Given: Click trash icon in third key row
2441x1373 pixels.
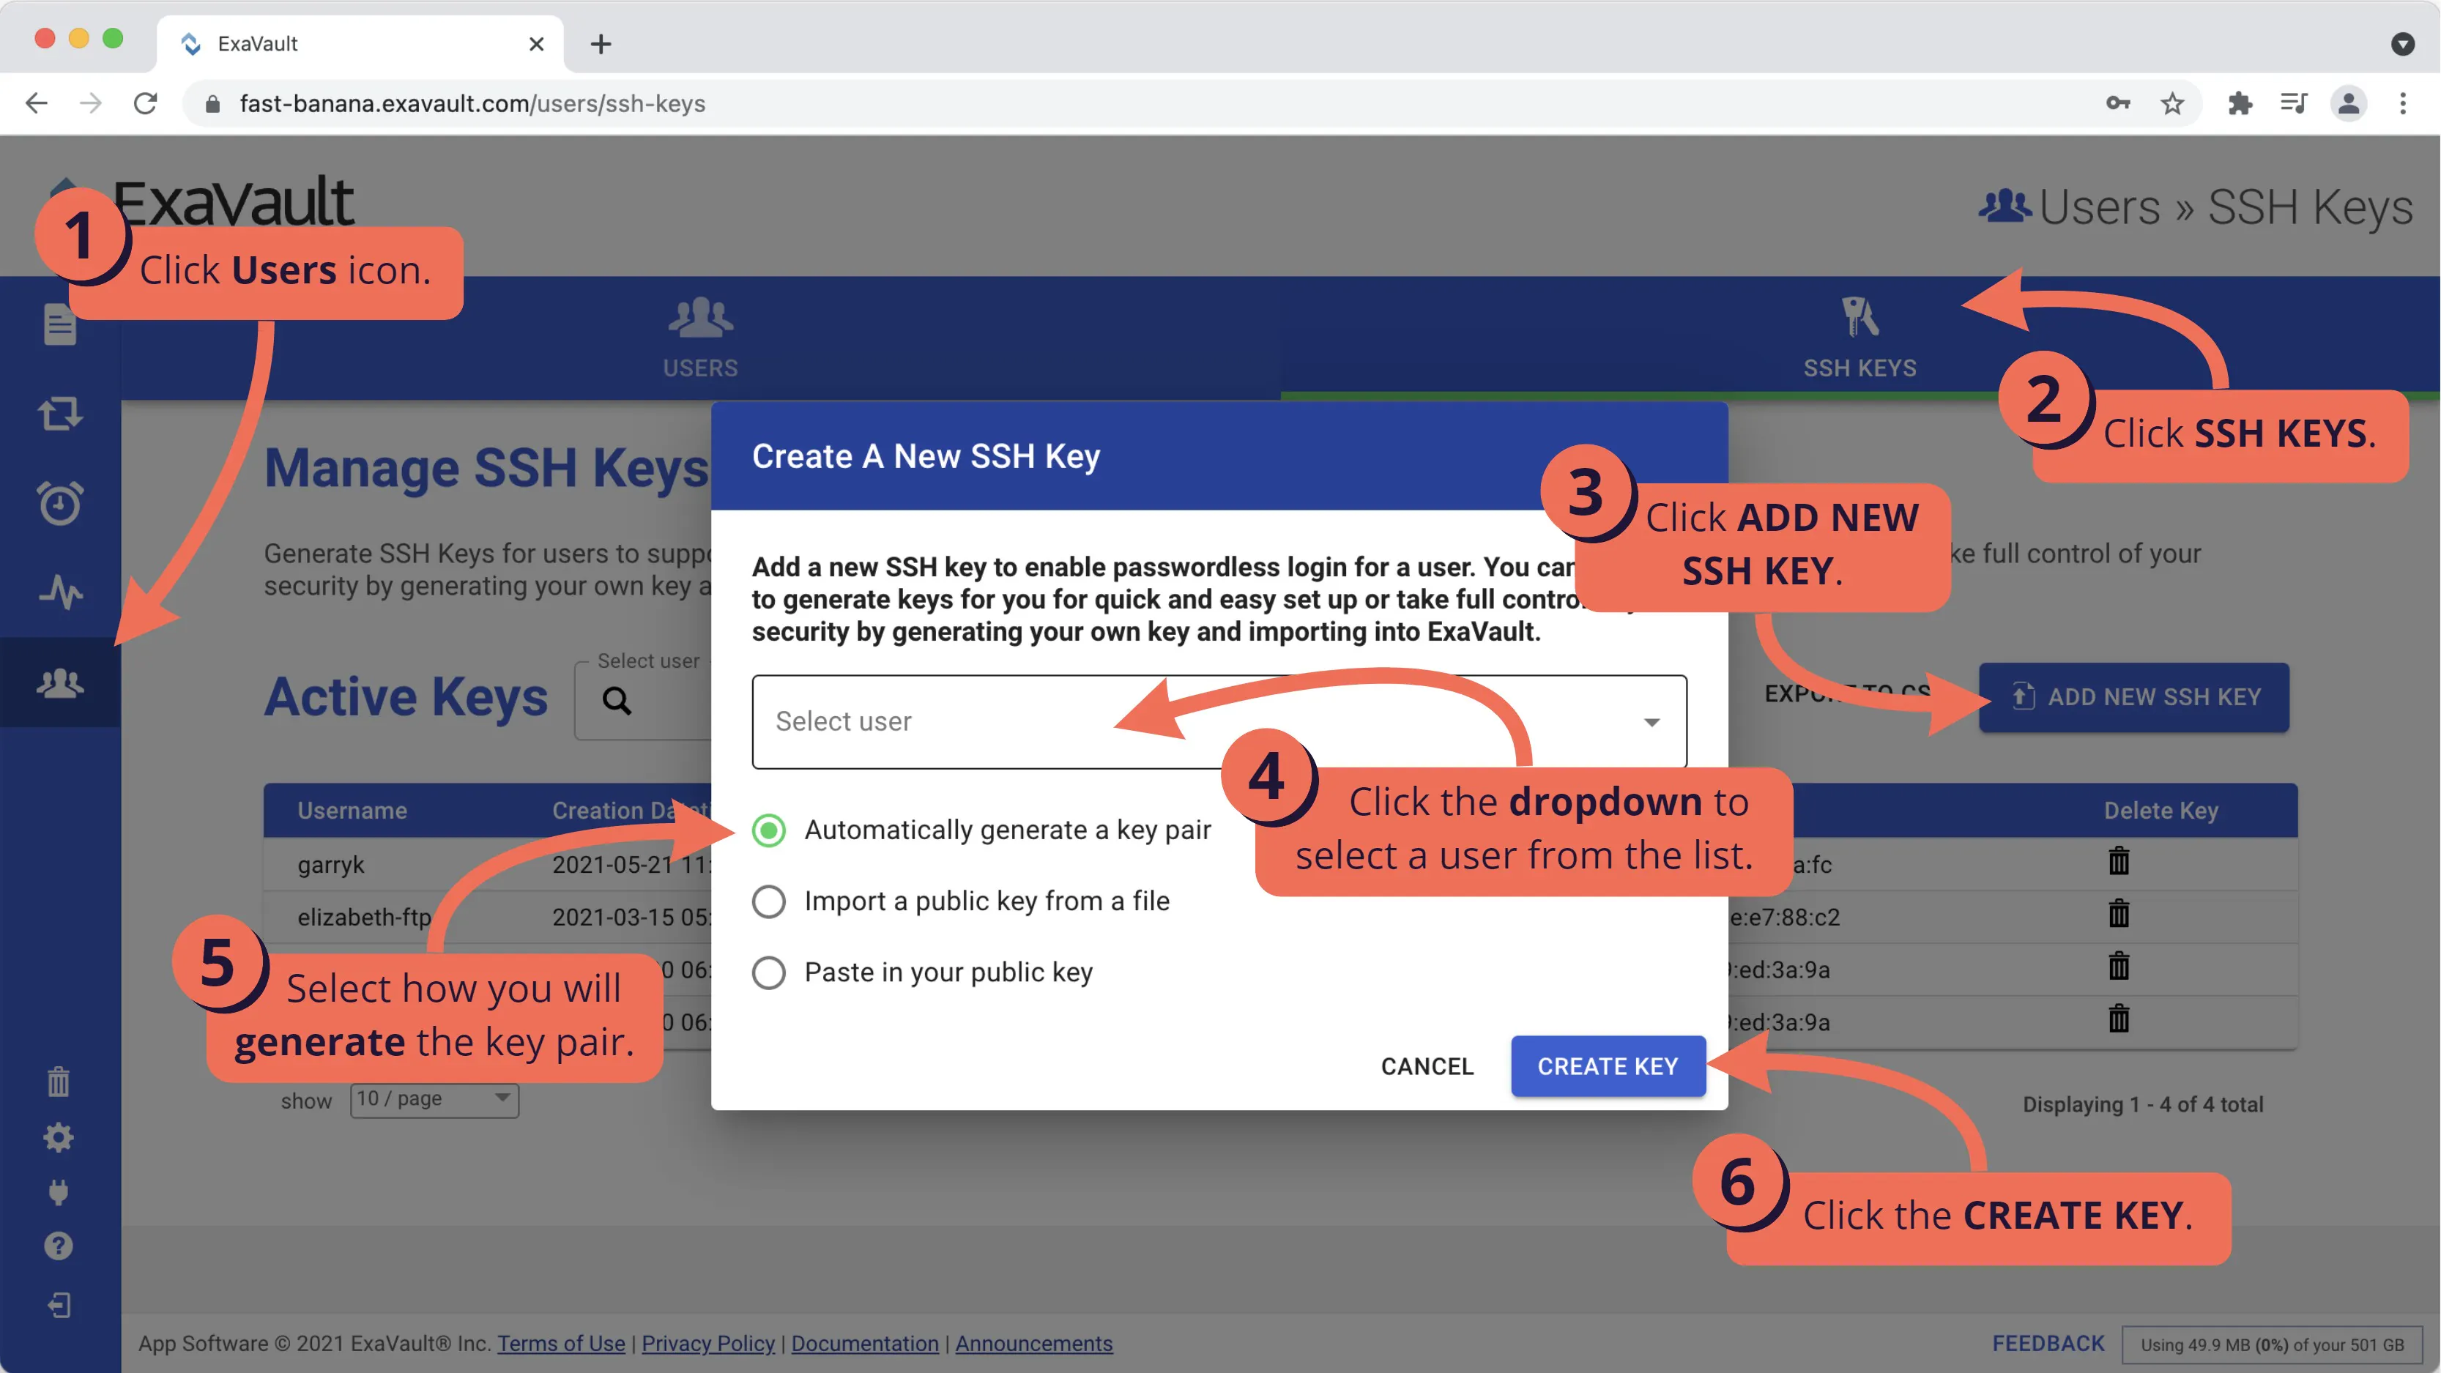Looking at the screenshot, I should tap(2119, 967).
